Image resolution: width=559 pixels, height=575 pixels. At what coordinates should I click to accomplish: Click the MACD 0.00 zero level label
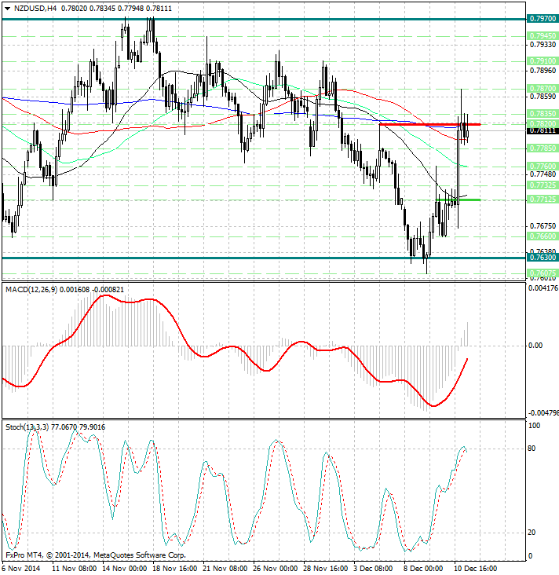(535, 345)
